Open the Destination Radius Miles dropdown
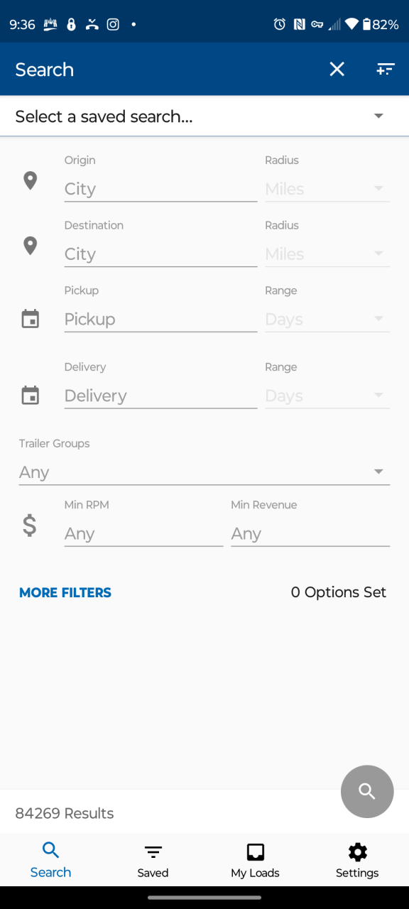 pyautogui.click(x=327, y=254)
